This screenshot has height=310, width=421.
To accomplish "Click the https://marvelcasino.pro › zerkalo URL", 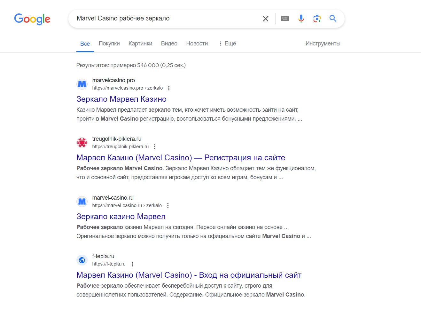I will tap(128, 88).
